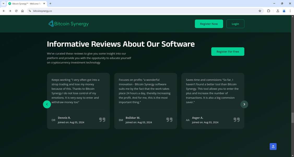Viewport: 294px width, 157px height.
Task: Click Božidar's 'Joined on: Aug 03, 2024'
Action: pos(139,122)
